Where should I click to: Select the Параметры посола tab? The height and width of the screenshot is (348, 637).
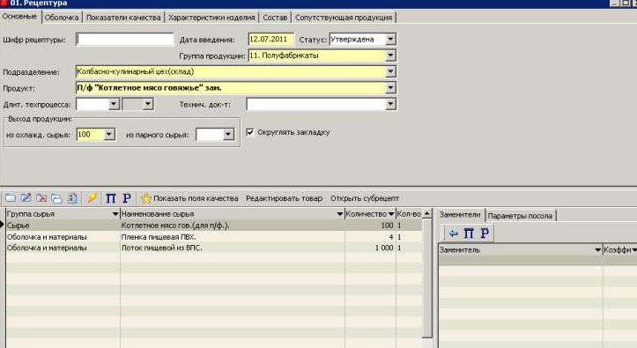coord(520,216)
